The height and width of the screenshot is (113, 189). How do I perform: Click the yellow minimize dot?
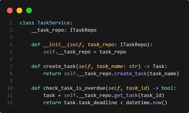(x=19, y=11)
